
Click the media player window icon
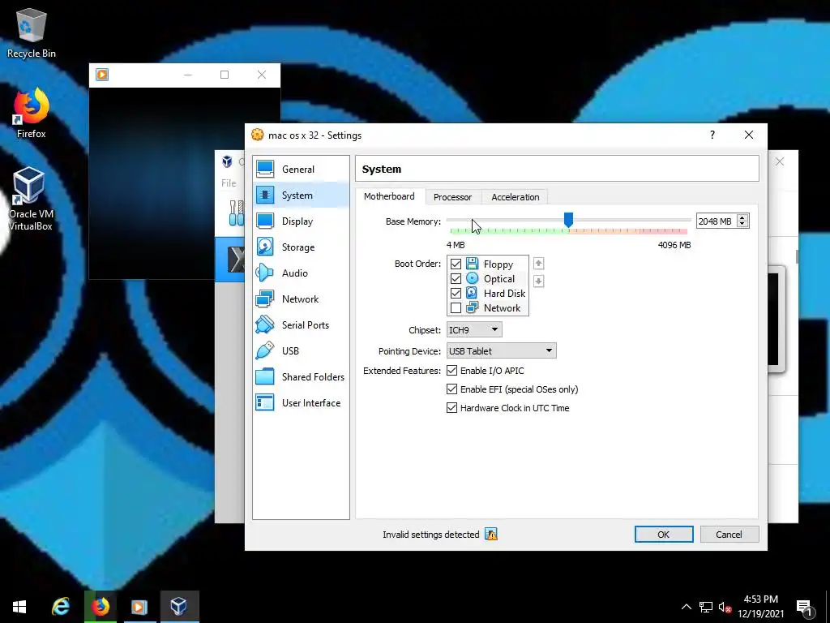tap(102, 75)
